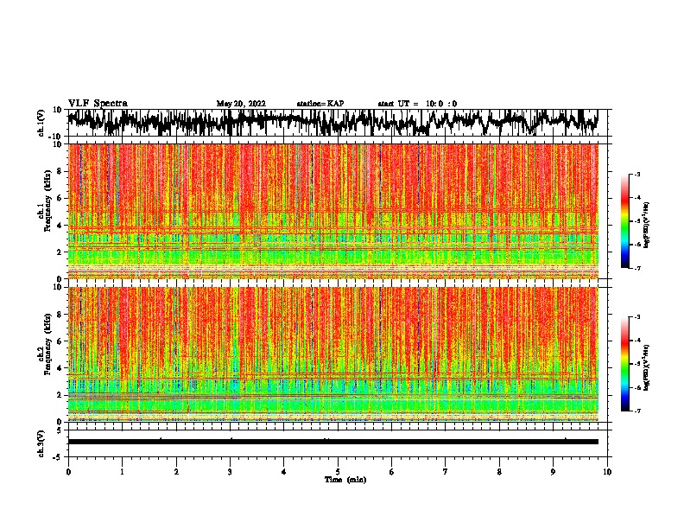Click the "ch.3(V)" axis label
This screenshot has height=529, width=684.
pos(41,443)
